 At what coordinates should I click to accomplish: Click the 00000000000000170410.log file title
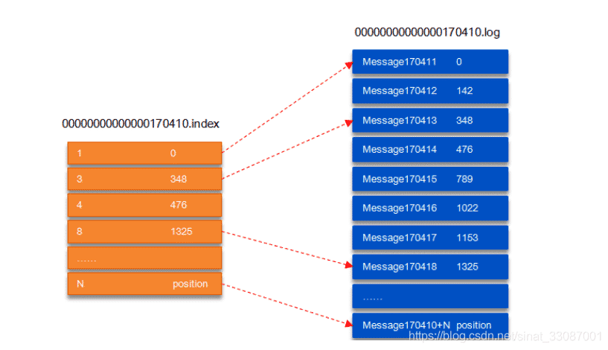coord(427,32)
